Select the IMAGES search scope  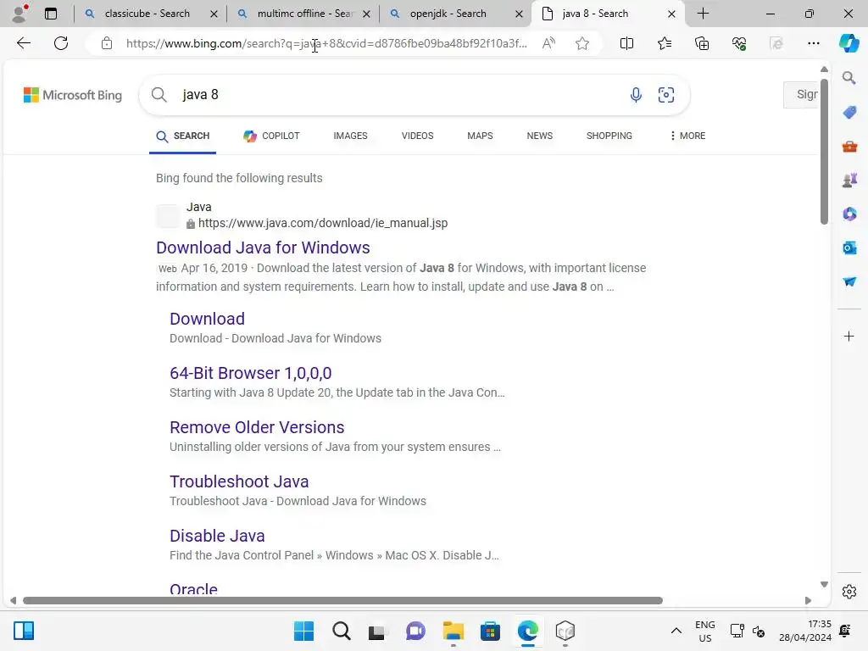tap(350, 136)
